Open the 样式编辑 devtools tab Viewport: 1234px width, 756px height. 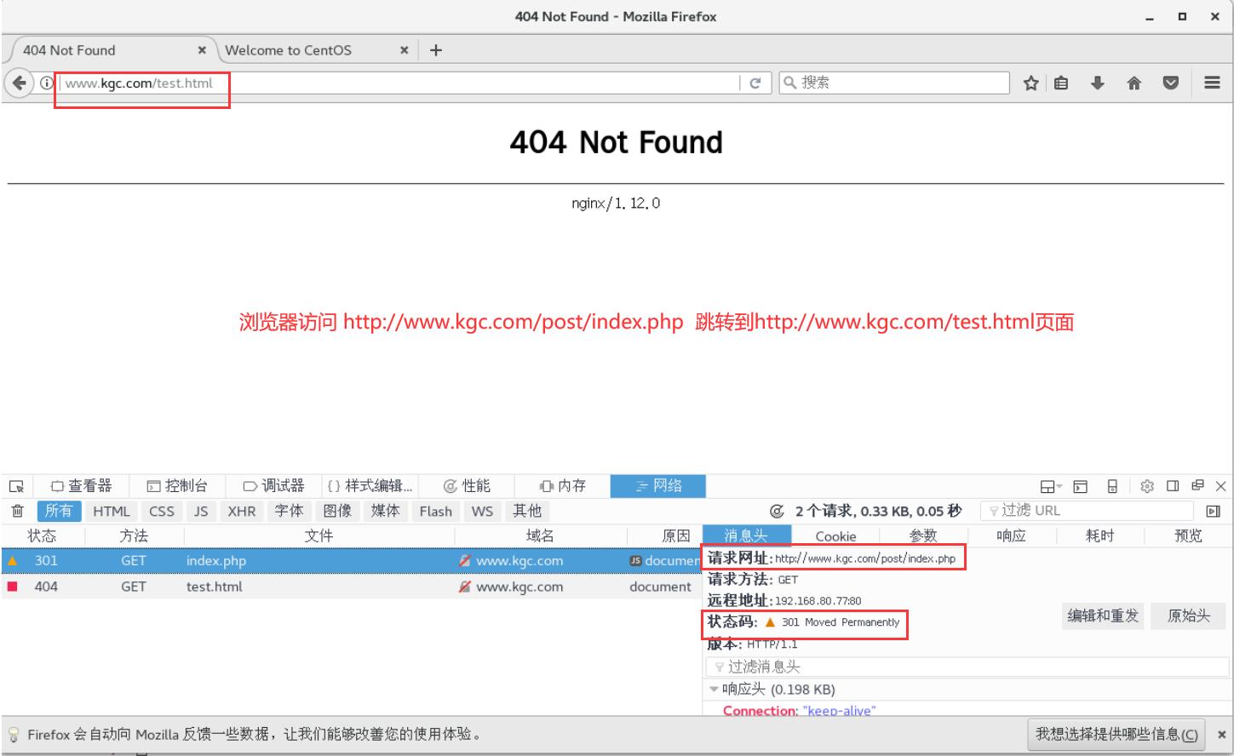[x=370, y=486]
